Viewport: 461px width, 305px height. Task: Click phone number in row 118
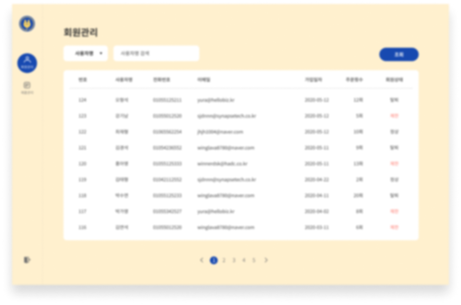click(x=167, y=195)
